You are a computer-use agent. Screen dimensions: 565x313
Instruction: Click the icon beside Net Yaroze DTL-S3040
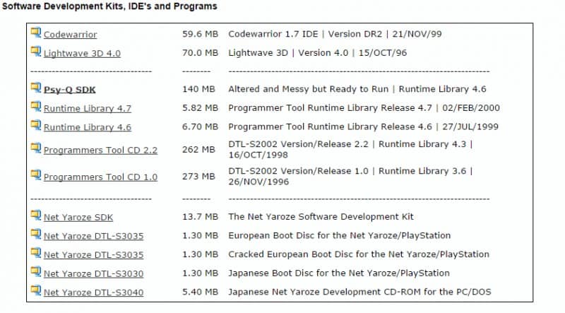(36, 290)
